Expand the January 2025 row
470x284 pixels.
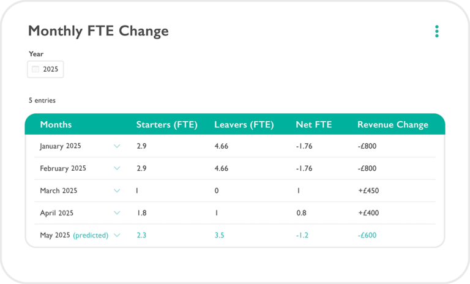click(x=117, y=146)
